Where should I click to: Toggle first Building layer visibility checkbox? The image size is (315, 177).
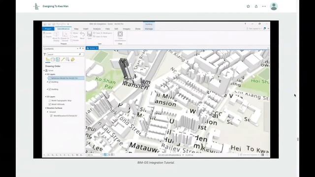(50, 82)
